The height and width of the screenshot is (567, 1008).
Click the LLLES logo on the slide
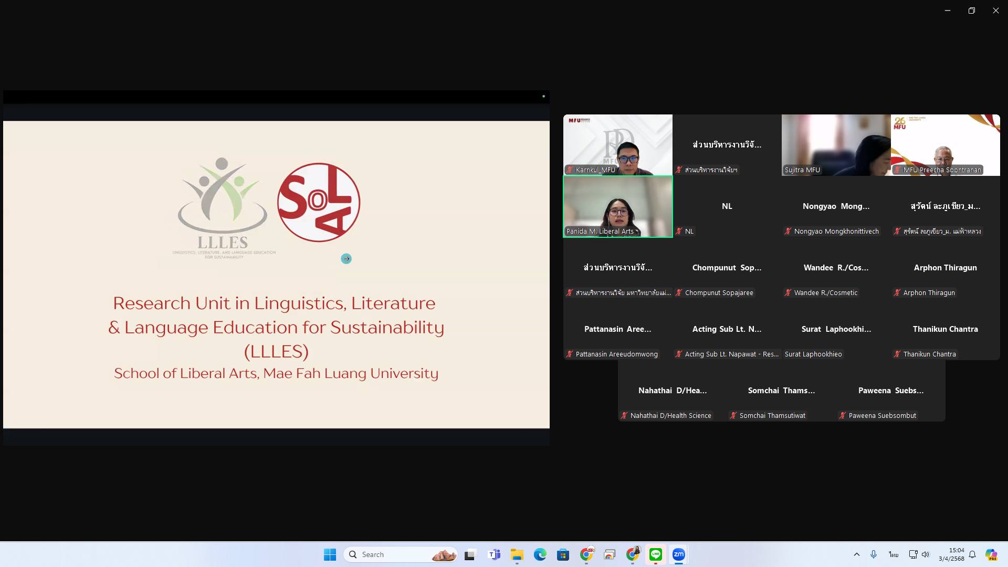[224, 208]
